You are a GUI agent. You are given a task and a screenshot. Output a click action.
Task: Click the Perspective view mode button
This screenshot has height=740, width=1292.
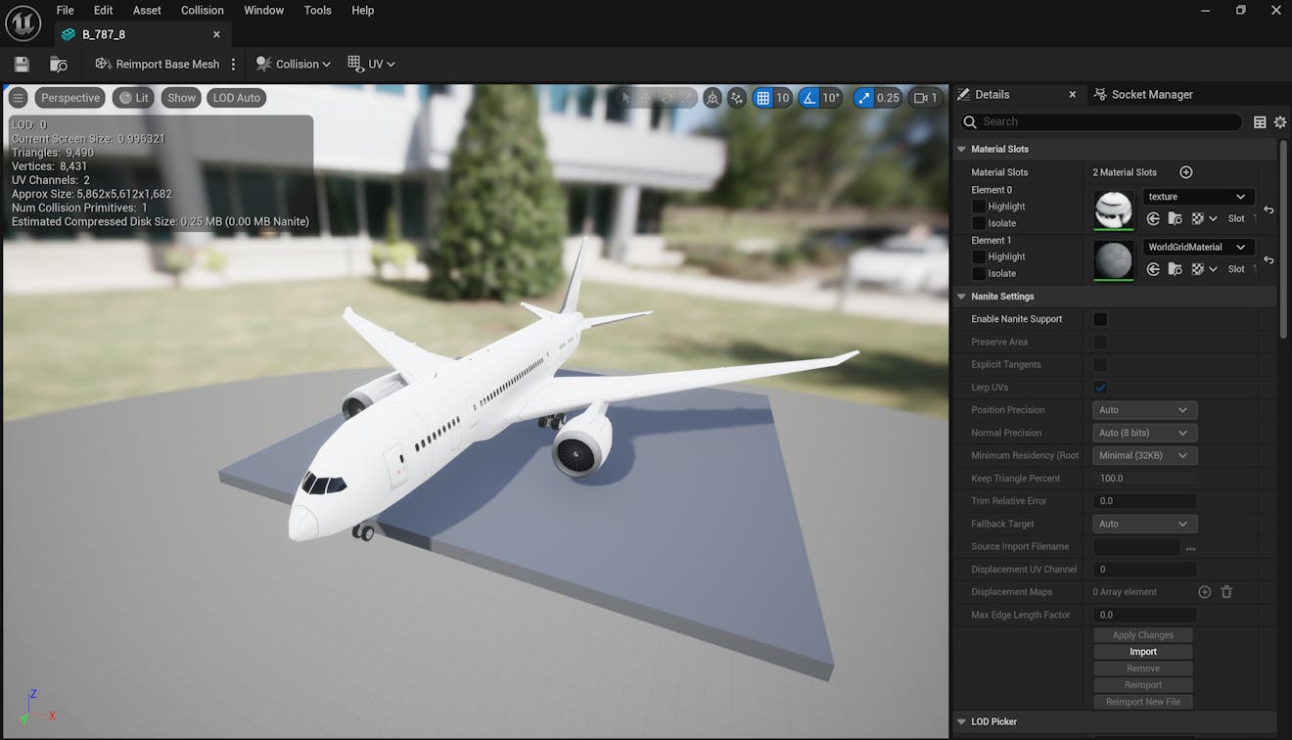pos(70,98)
